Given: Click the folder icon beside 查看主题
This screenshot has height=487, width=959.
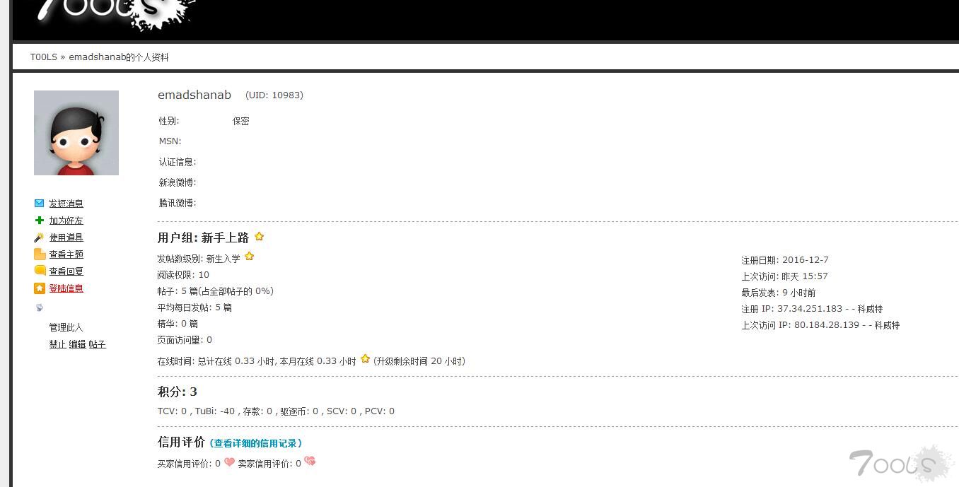Looking at the screenshot, I should pos(40,254).
